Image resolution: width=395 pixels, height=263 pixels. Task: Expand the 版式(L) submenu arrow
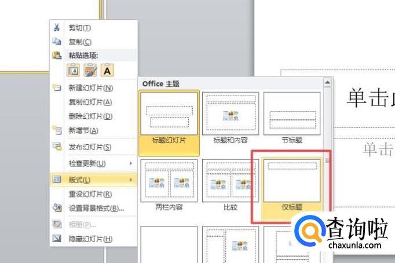[131, 180]
